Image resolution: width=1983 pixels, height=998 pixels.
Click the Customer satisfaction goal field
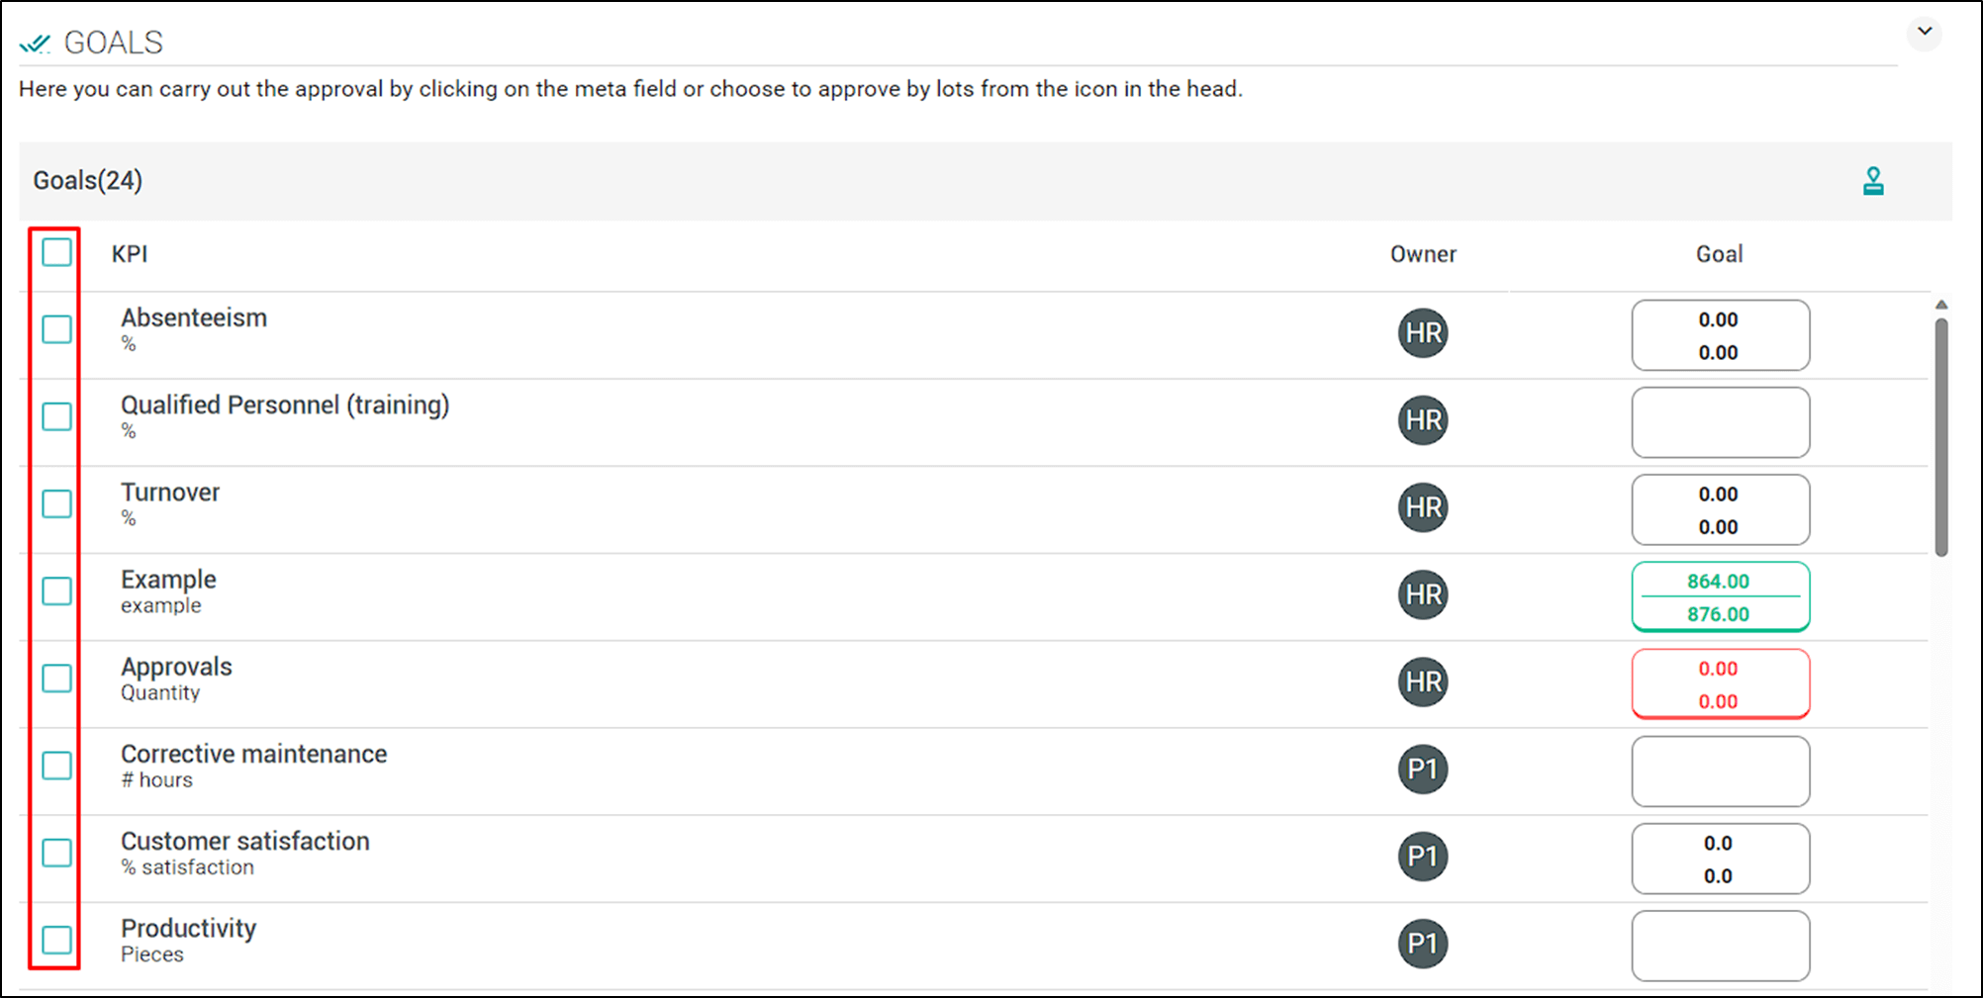(x=1721, y=859)
